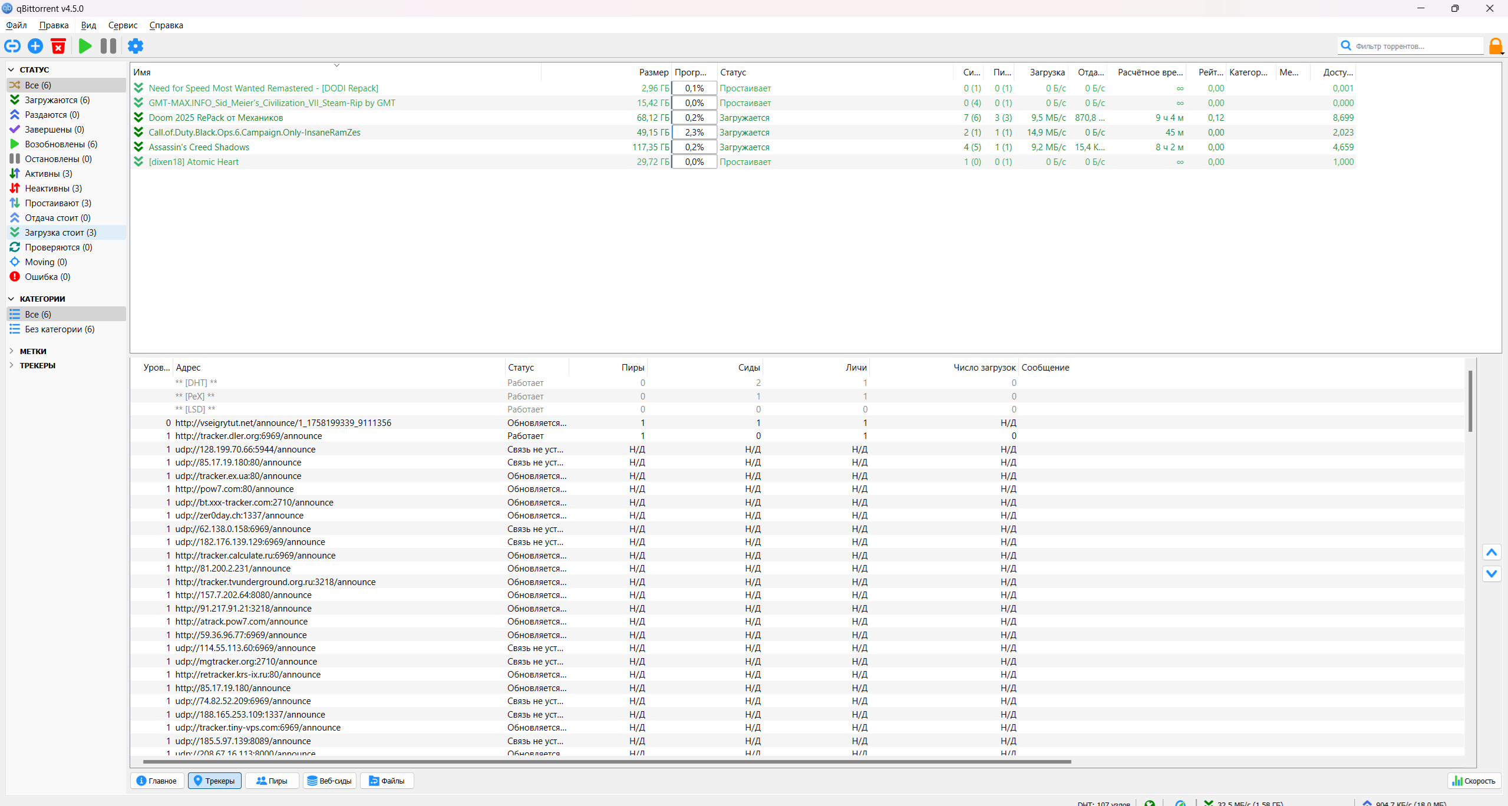Switch to the Пиры tab
Image resolution: width=1508 pixels, height=806 pixels.
tap(272, 781)
